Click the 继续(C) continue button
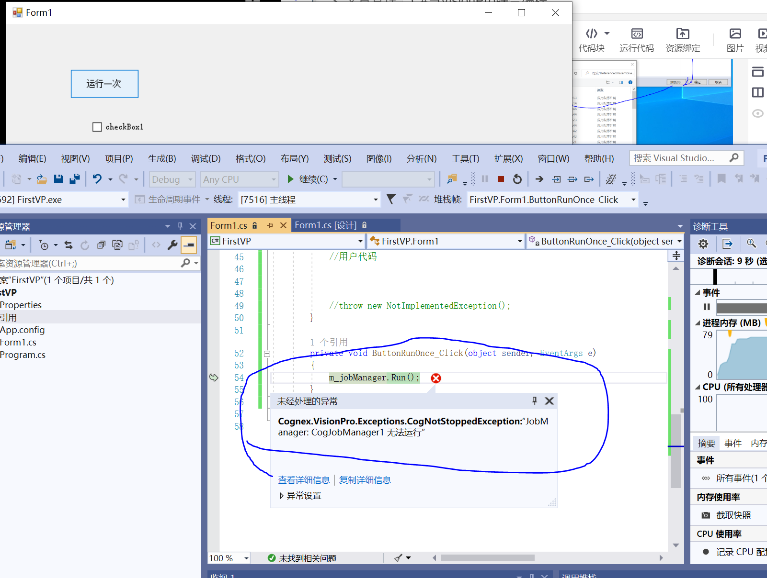This screenshot has width=767, height=578. click(x=309, y=179)
